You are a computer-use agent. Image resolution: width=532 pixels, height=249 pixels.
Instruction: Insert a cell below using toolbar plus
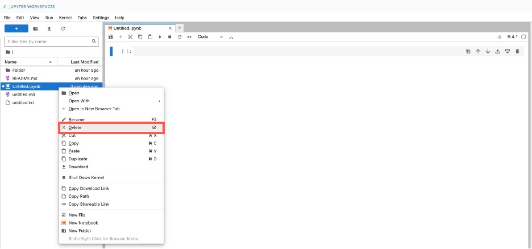pos(120,37)
